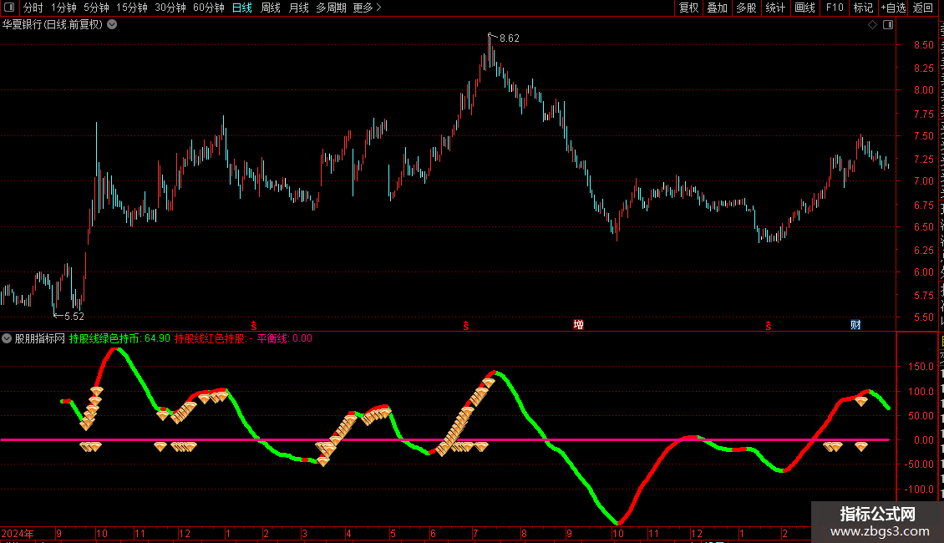The image size is (944, 543).
Task: Click the 复权 button
Action: [x=688, y=8]
